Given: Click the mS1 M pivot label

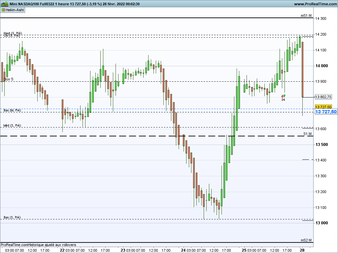Looking at the screenshot, I should [306, 15].
